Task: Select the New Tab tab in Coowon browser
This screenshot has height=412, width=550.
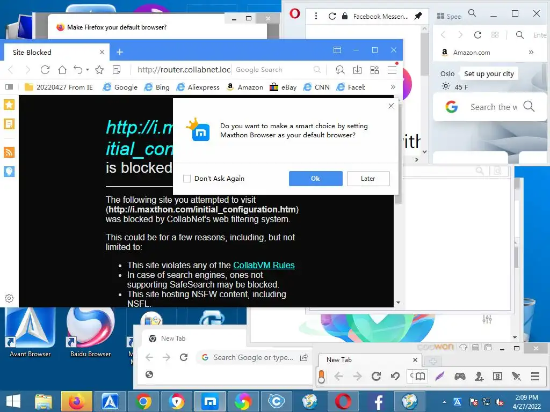Action: 369,360
